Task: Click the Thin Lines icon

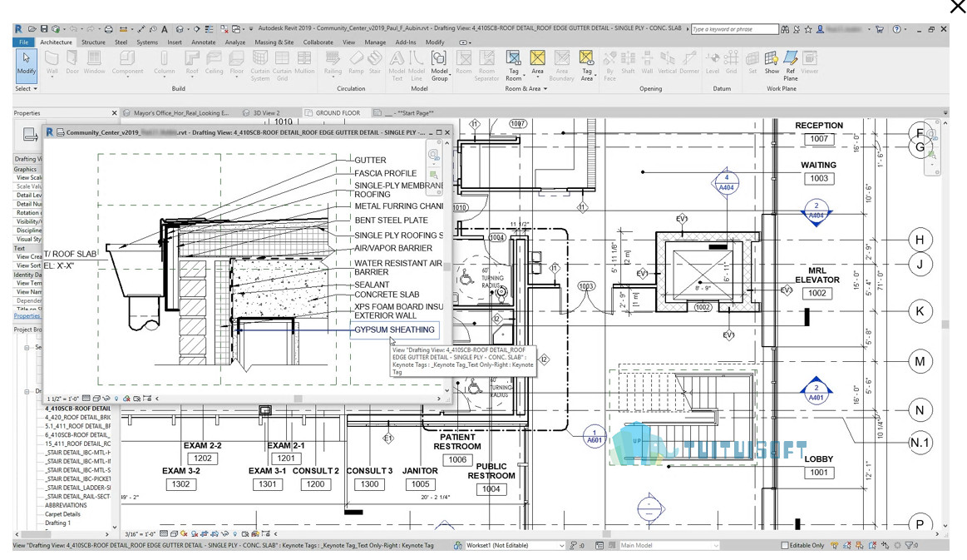Action: tap(209, 28)
